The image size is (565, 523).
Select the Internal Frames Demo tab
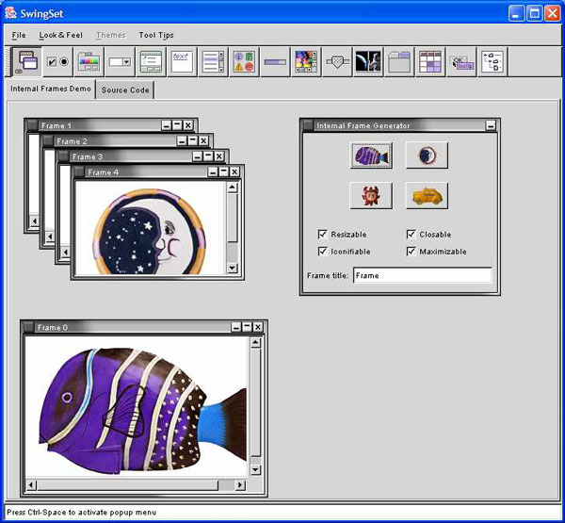coord(51,89)
